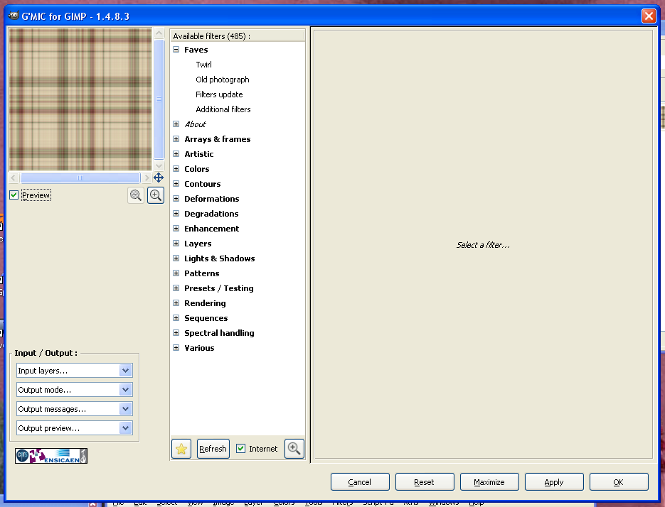Select the Artistic category label

tap(199, 154)
